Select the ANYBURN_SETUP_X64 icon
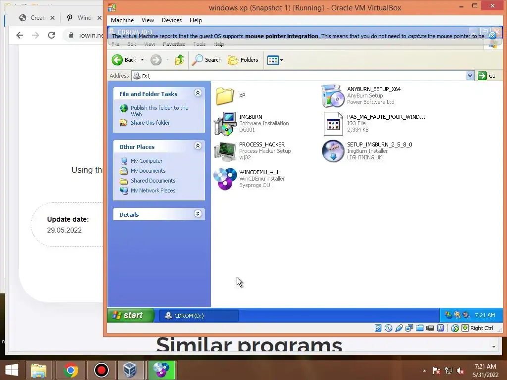507x380 pixels. click(333, 95)
